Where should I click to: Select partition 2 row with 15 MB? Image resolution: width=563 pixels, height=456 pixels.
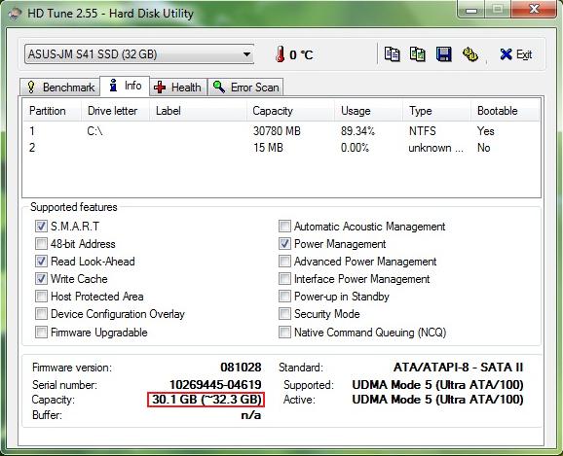pyautogui.click(x=281, y=148)
